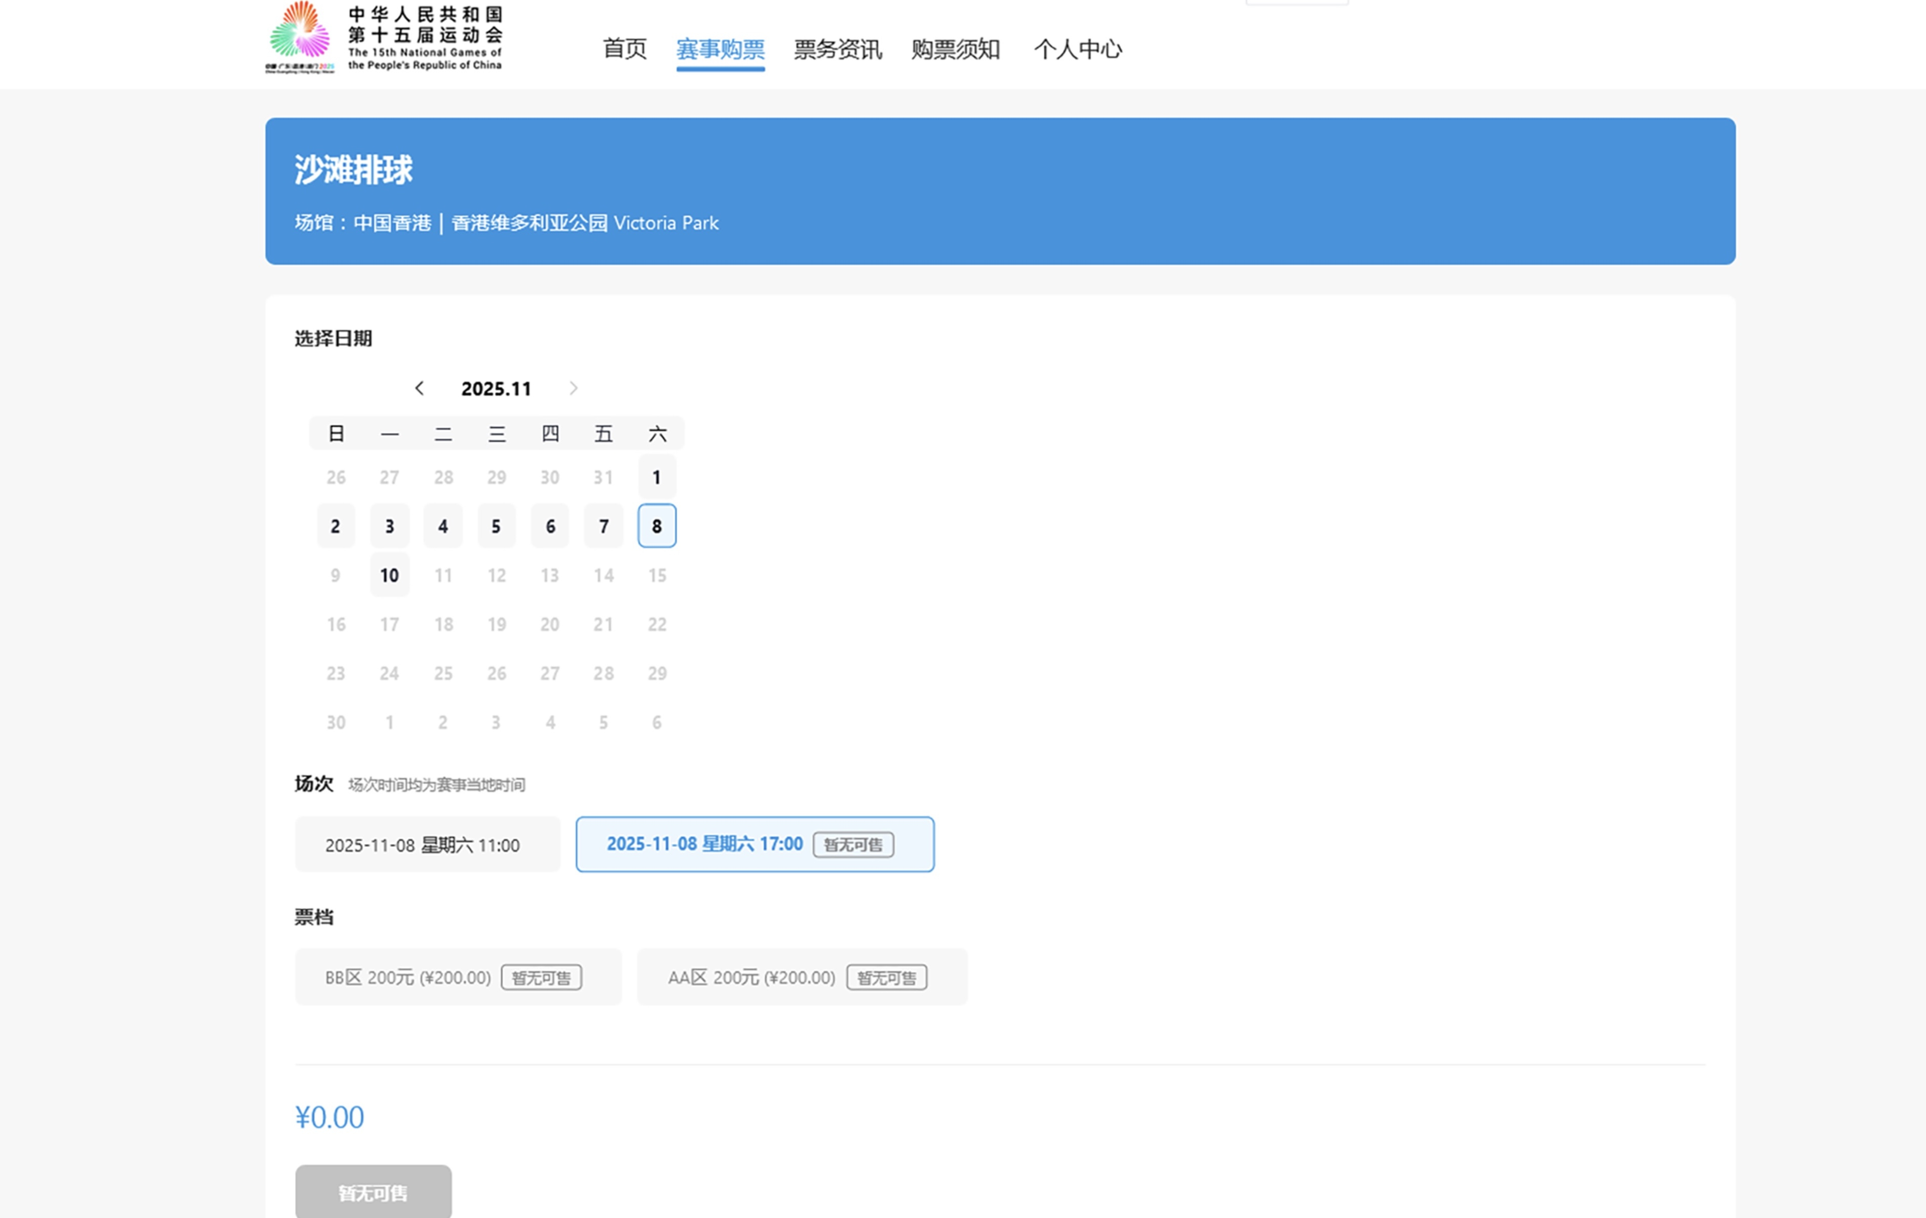This screenshot has width=1926, height=1218.
Task: Select November 1 in the calendar
Action: click(657, 477)
